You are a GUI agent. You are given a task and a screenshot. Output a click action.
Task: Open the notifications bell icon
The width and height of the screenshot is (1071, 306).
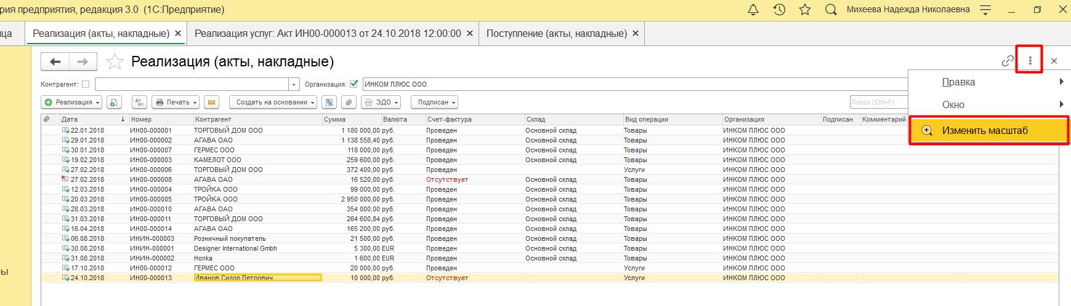click(x=753, y=10)
